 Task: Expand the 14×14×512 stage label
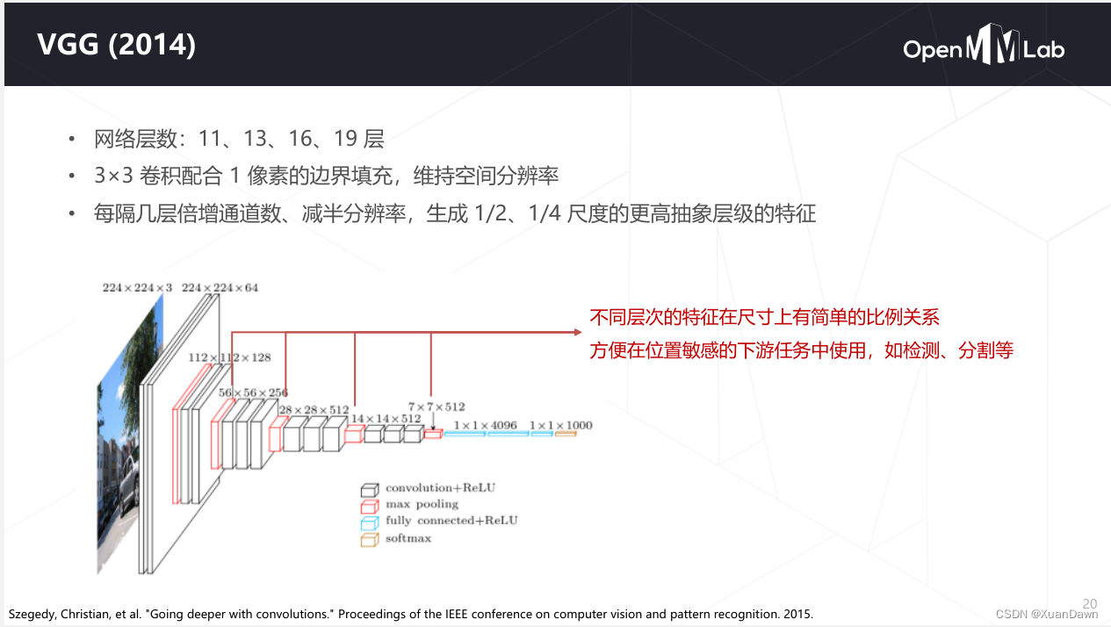386,419
